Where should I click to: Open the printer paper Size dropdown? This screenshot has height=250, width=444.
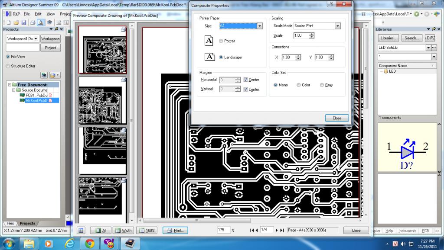pyautogui.click(x=260, y=26)
